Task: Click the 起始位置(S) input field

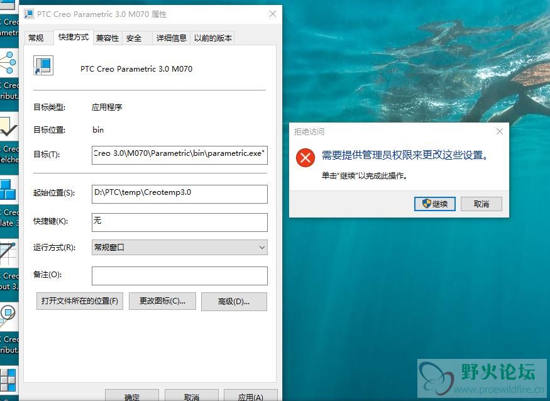Action: click(x=180, y=194)
